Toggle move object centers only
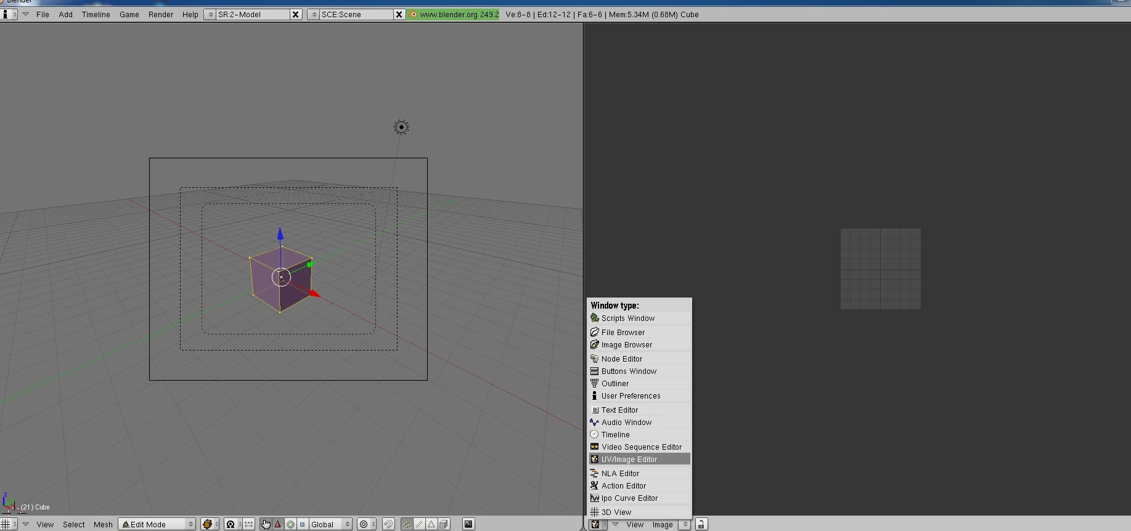This screenshot has width=1131, height=531. 248,524
